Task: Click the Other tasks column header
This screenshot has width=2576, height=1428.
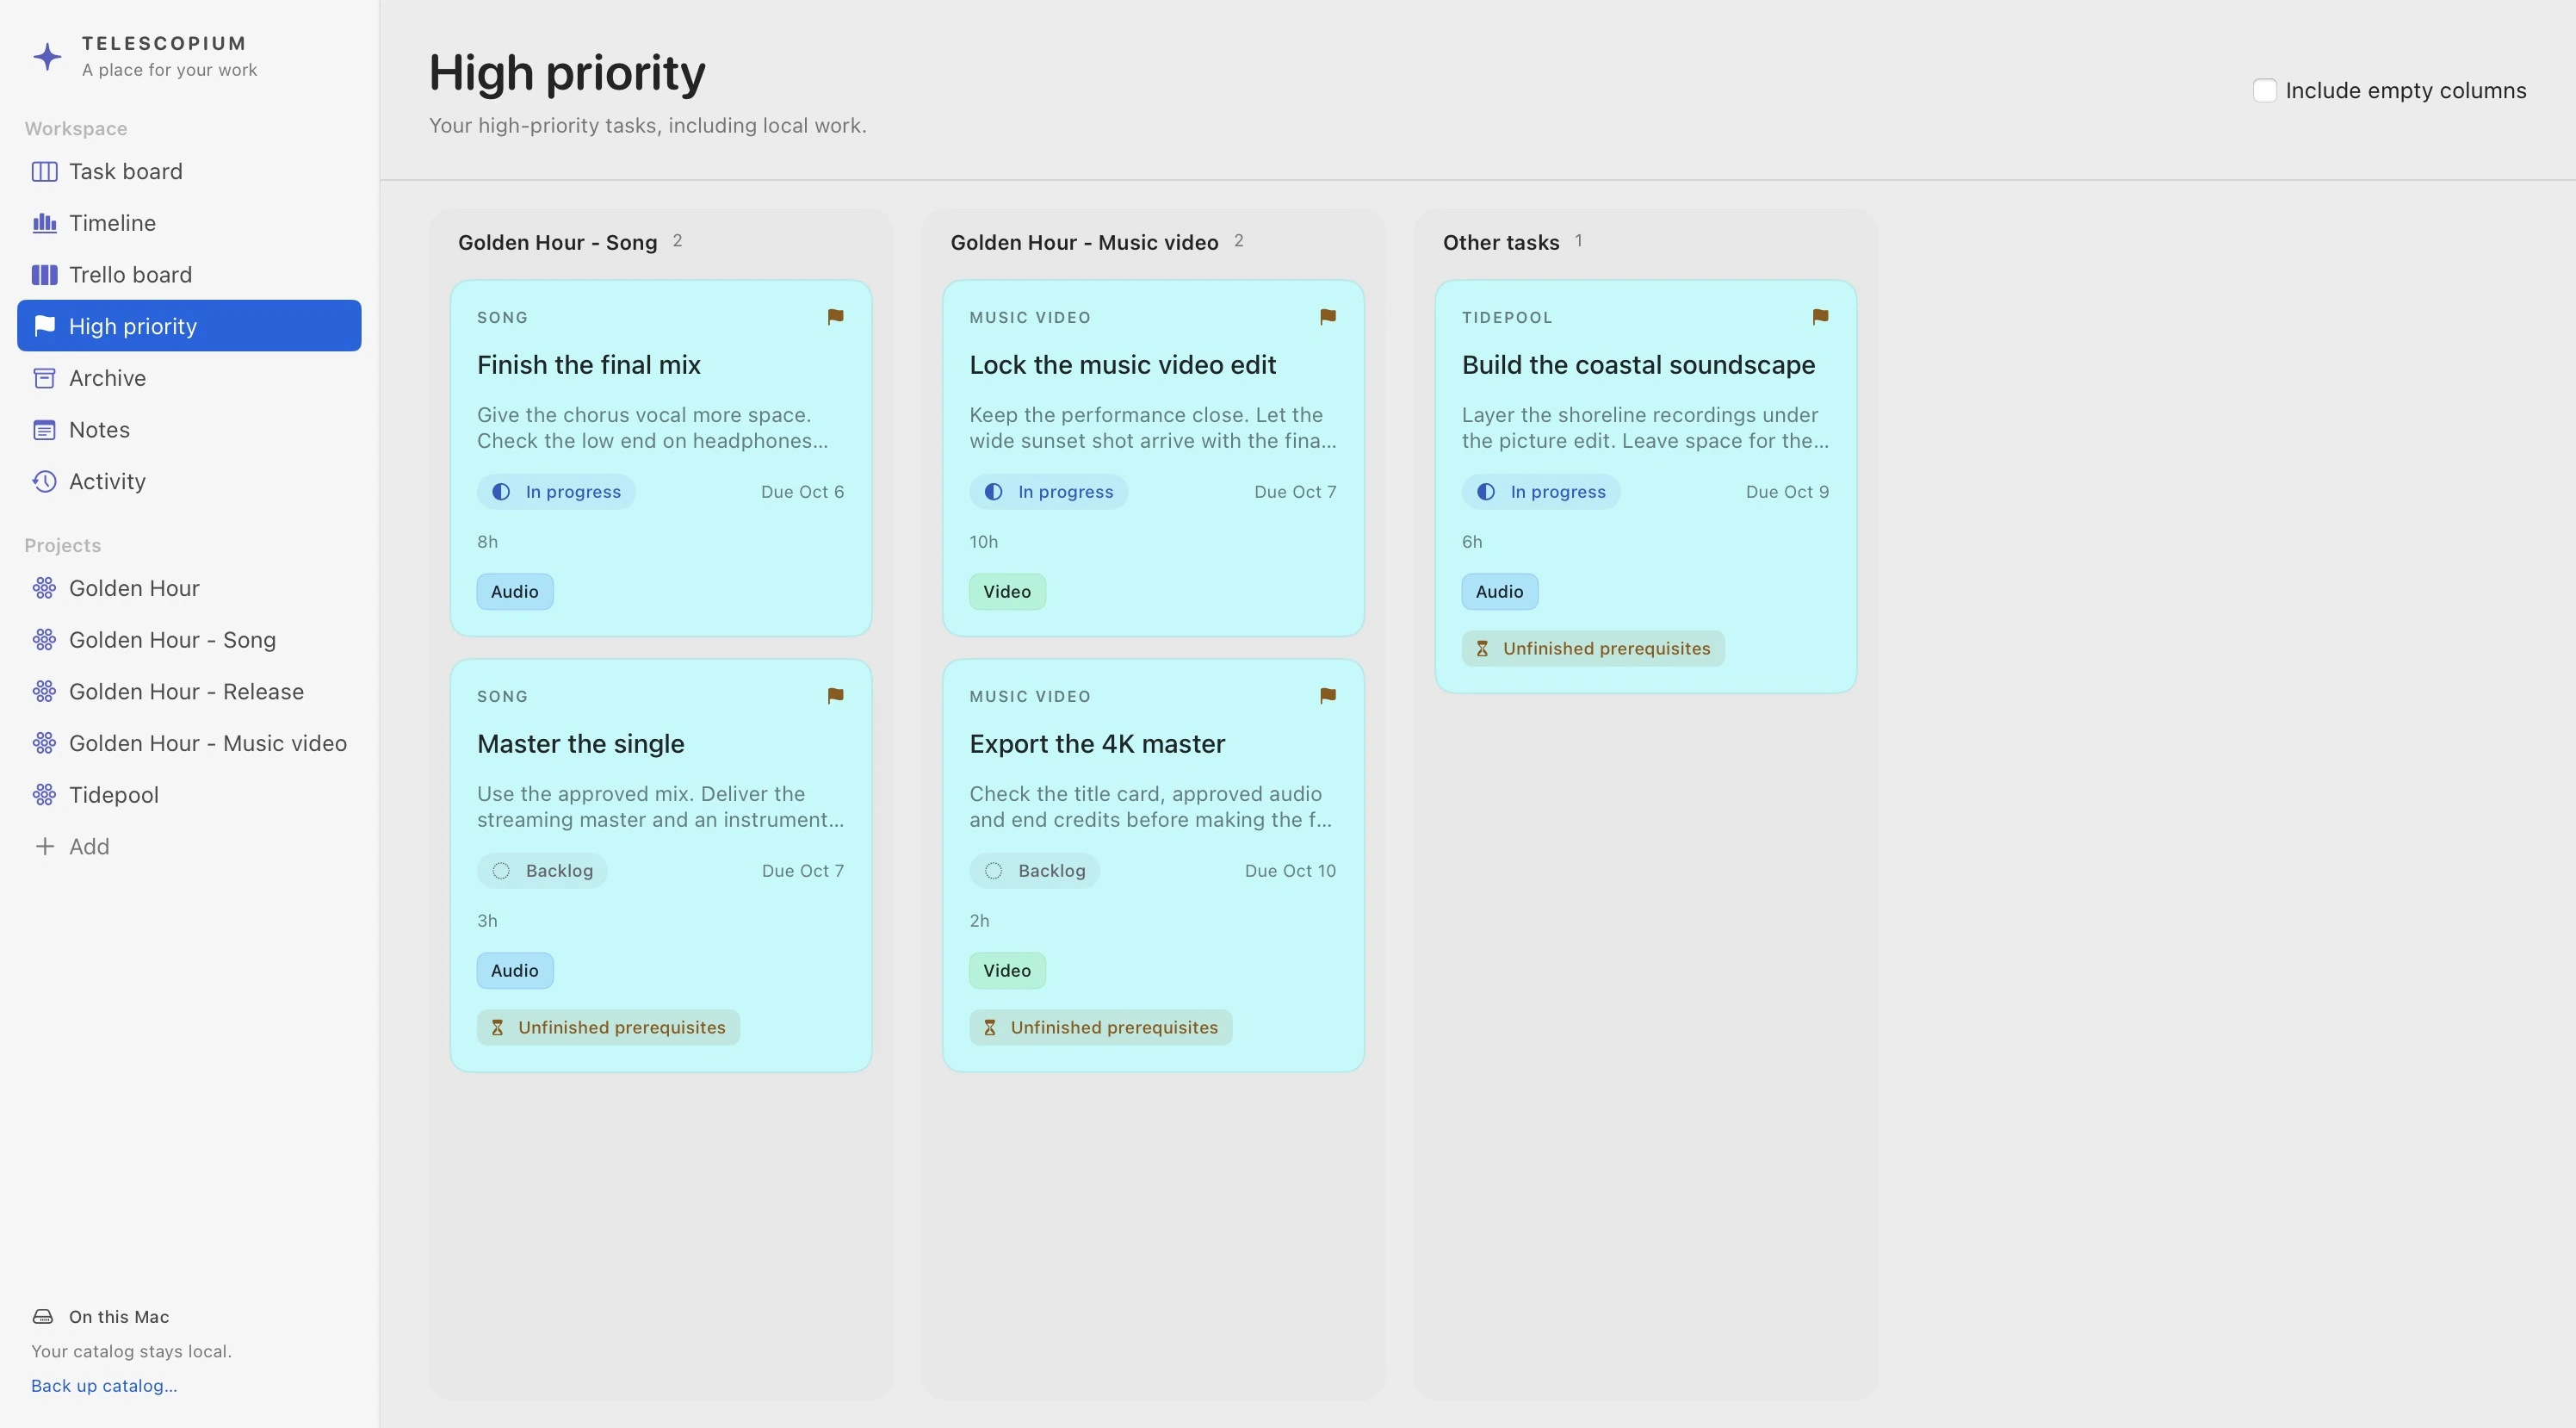Action: point(1501,242)
